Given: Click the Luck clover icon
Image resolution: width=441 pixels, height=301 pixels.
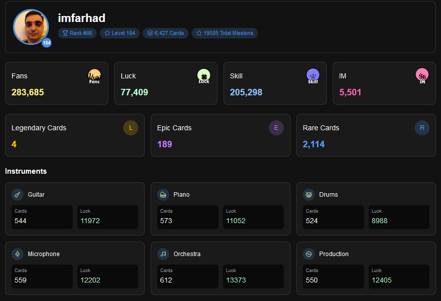Looking at the screenshot, I should click(204, 76).
